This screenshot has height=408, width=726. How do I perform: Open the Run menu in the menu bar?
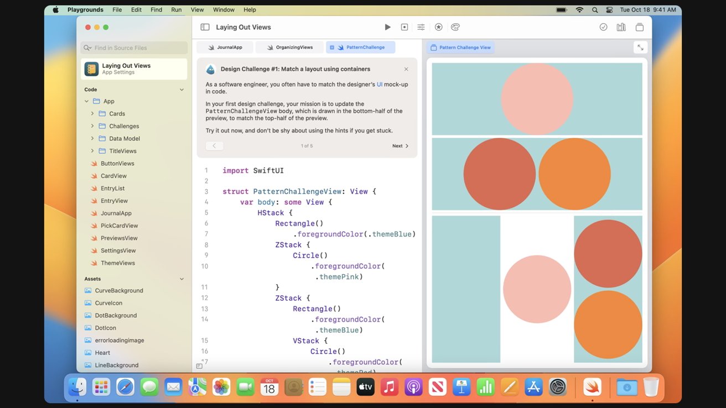(x=175, y=9)
